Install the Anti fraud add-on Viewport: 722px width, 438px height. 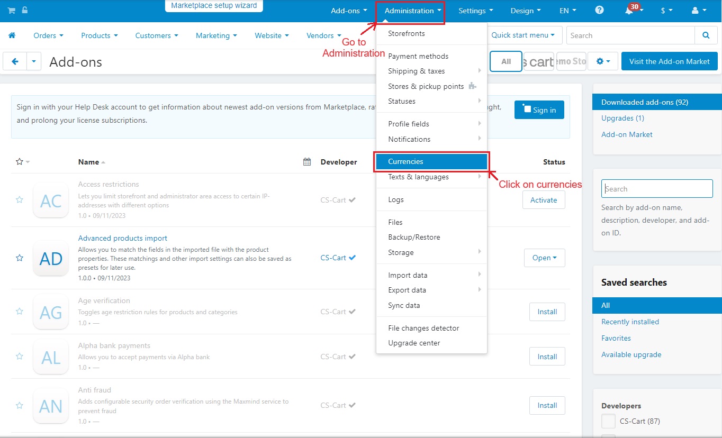(547, 405)
